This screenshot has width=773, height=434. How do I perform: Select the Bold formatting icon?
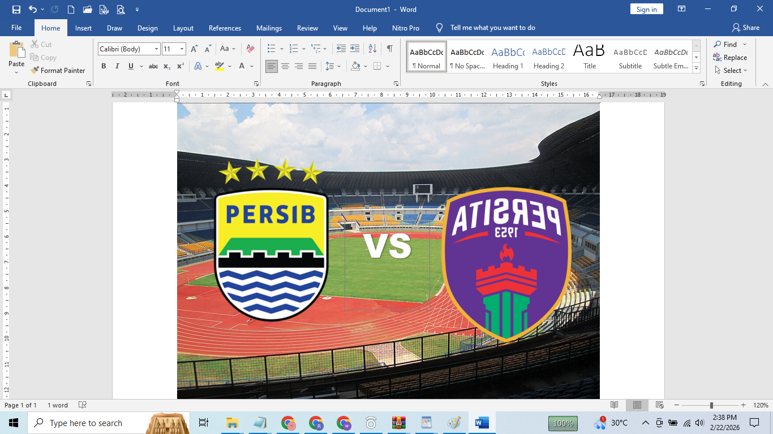(104, 66)
